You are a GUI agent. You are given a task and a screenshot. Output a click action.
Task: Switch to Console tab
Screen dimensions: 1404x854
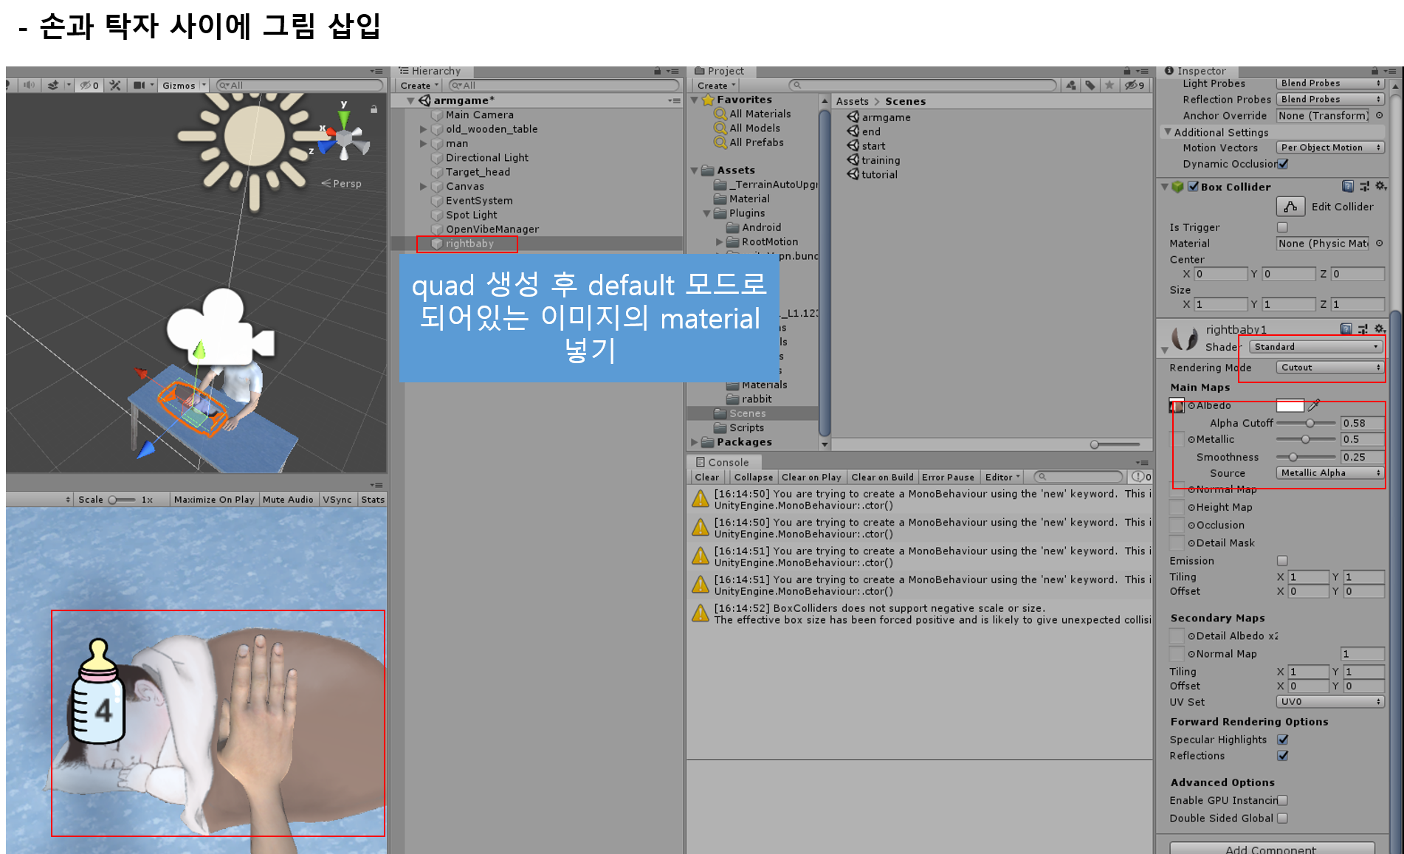(x=723, y=463)
